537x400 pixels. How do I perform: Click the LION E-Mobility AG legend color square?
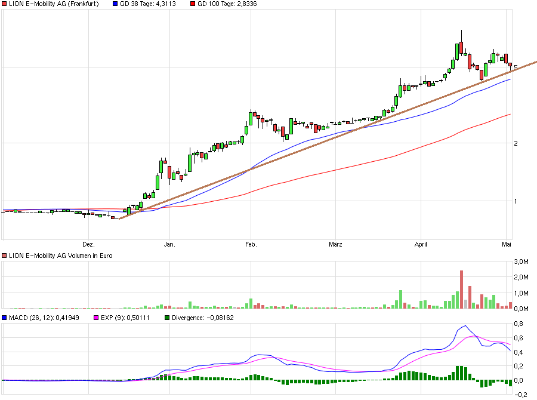coord(4,4)
